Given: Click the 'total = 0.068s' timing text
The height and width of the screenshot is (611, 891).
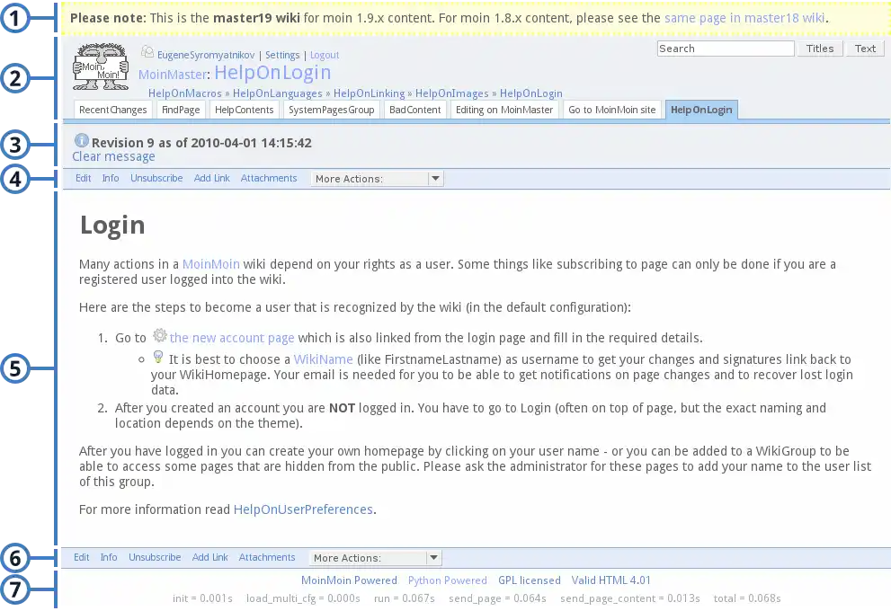Looking at the screenshot, I should point(747,598).
